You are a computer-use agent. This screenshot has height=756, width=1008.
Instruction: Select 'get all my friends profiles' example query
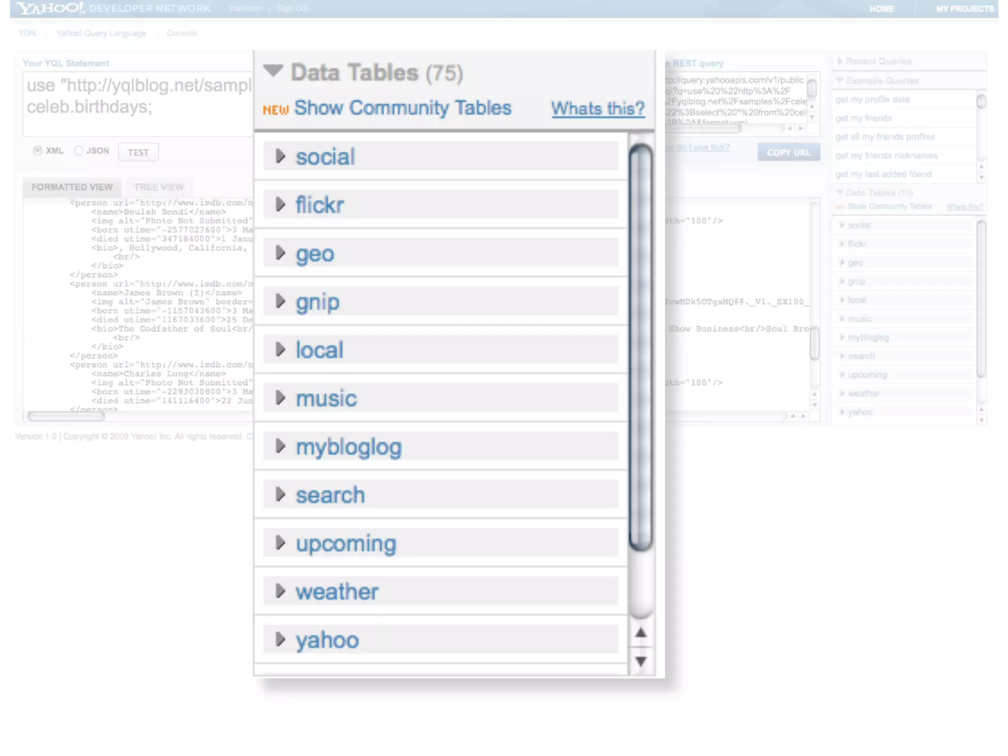[885, 137]
